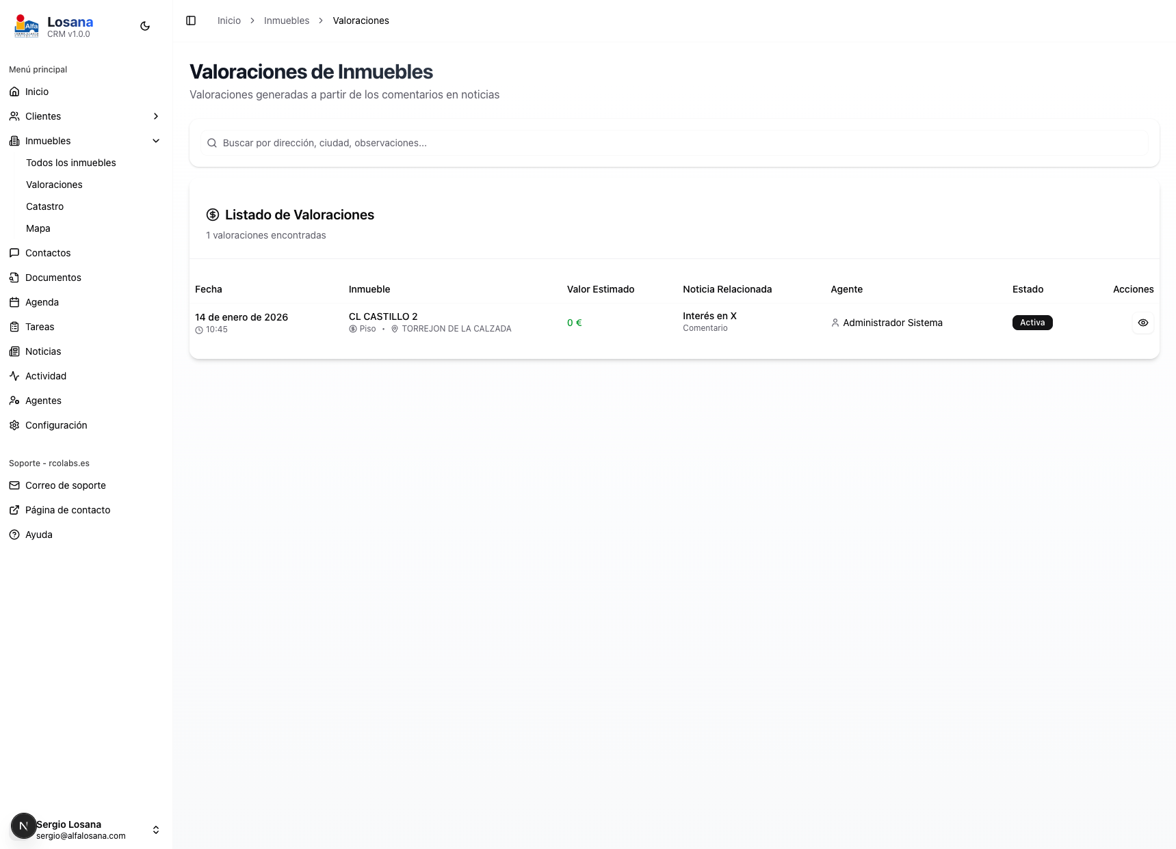Open the Página de contacto link
The height and width of the screenshot is (849, 1176).
click(68, 510)
